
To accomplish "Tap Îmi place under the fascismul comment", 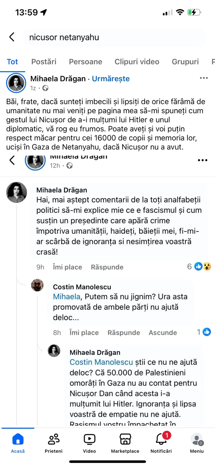I will [67, 267].
